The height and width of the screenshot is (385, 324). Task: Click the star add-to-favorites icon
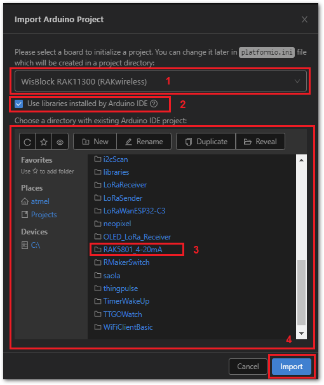point(44,142)
